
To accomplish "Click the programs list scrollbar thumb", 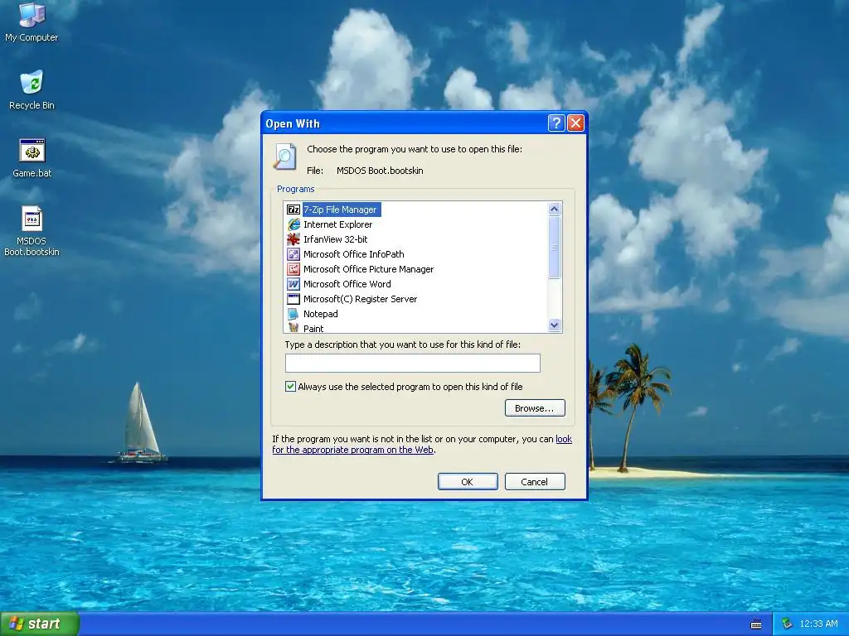I will pos(554,247).
